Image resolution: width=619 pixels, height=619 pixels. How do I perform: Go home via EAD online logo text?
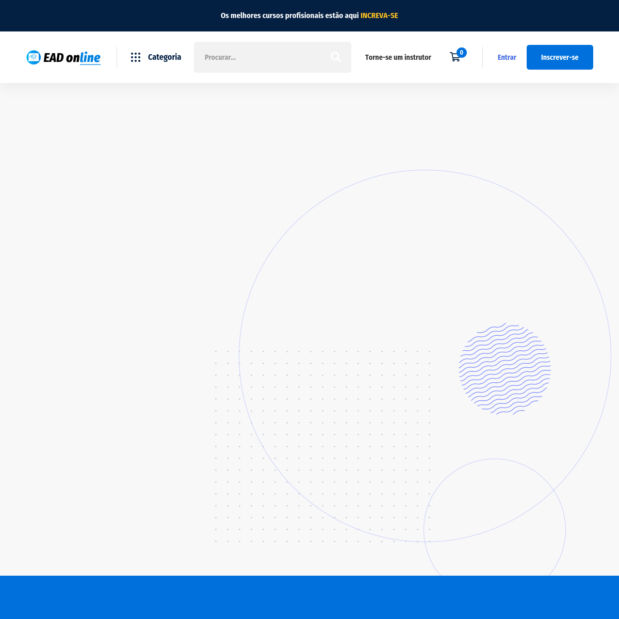(x=72, y=57)
